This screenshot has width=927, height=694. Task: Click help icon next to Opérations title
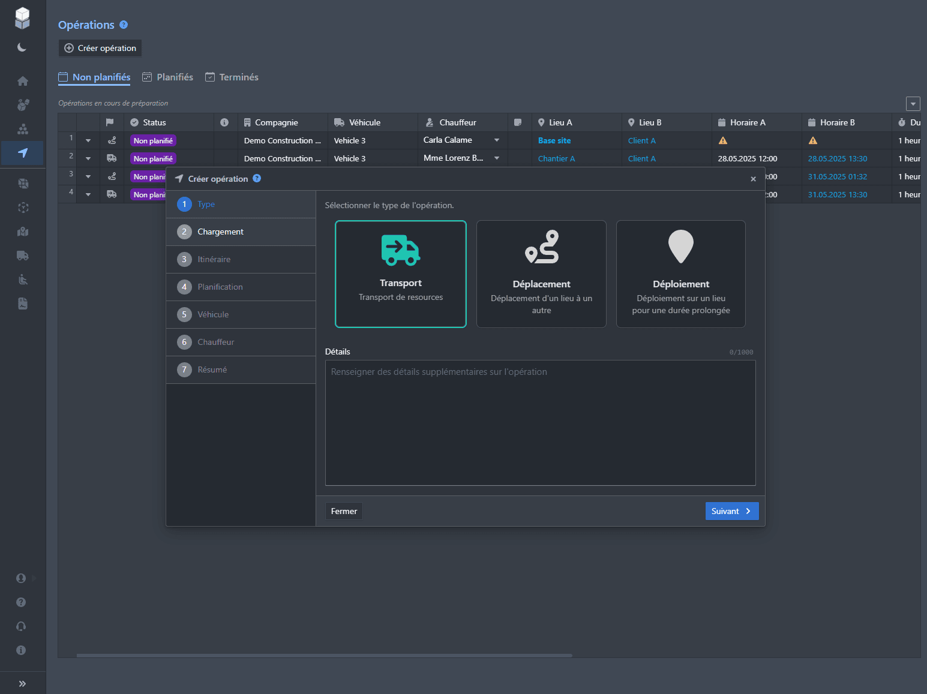pos(124,25)
